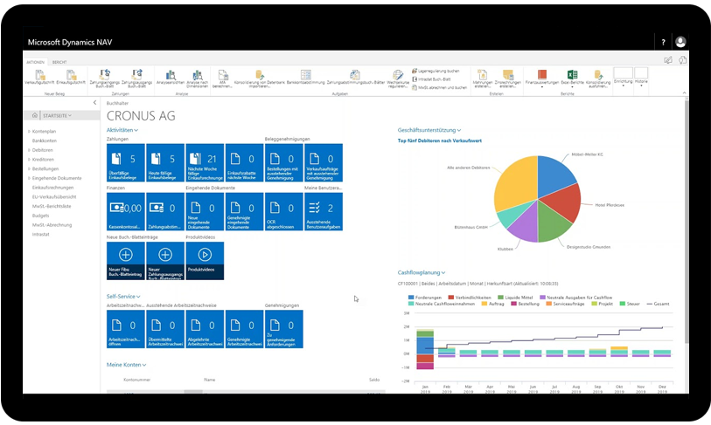Click Neuer Fibu Buch.-Blatteintrag tile

pos(126,261)
